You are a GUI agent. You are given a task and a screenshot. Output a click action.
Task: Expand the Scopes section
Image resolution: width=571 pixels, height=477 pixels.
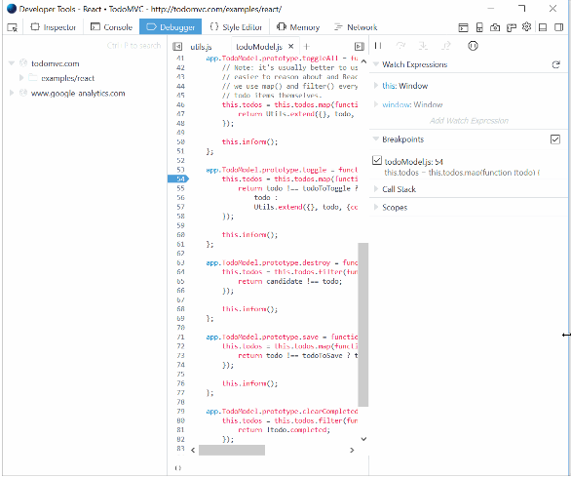[395, 207]
